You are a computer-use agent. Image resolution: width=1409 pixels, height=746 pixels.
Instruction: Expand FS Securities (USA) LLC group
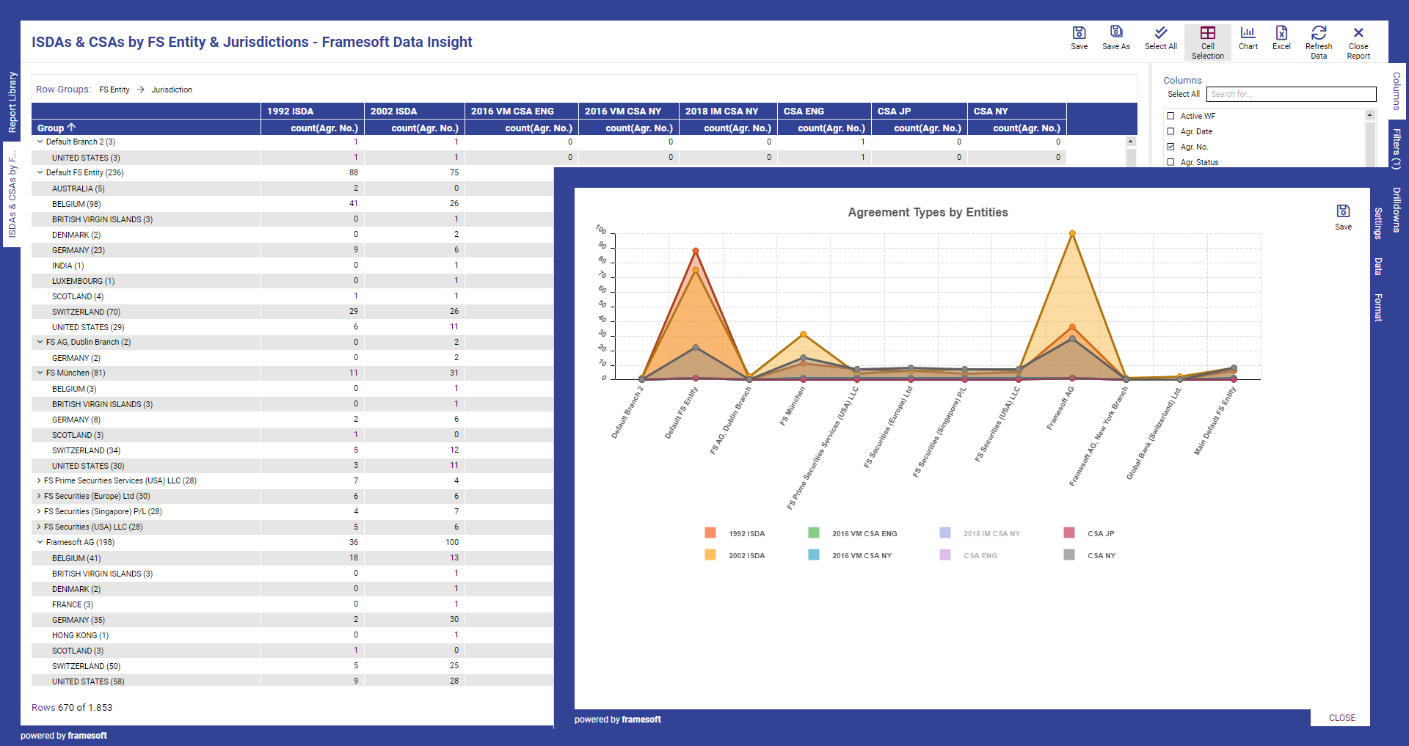point(39,527)
